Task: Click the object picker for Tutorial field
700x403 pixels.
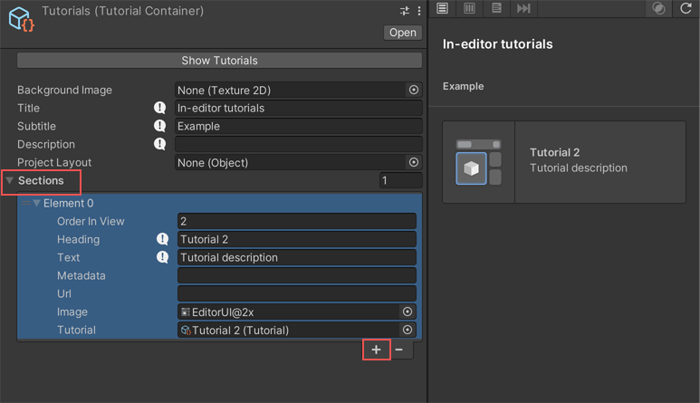Action: [408, 331]
